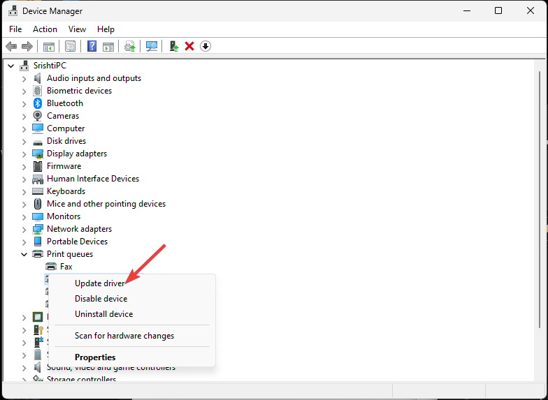This screenshot has height=400, width=548.
Task: Click the SrishtiPC computer root icon
Action: click(x=24, y=66)
